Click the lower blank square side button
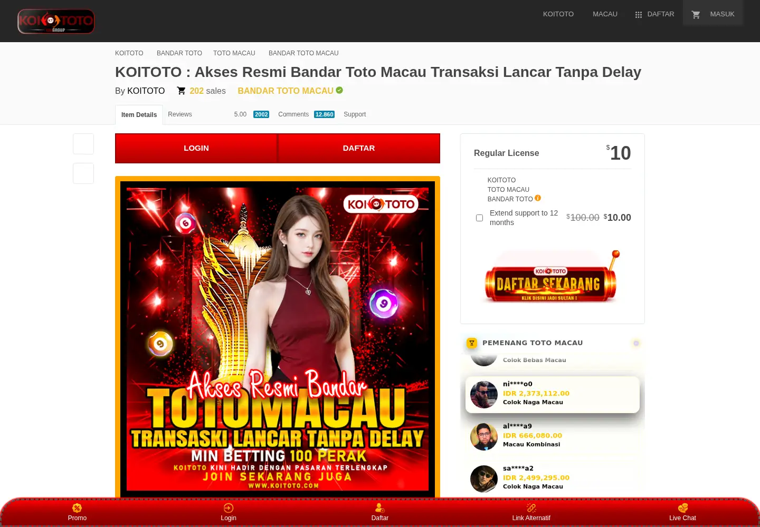The image size is (760, 527). [x=83, y=173]
